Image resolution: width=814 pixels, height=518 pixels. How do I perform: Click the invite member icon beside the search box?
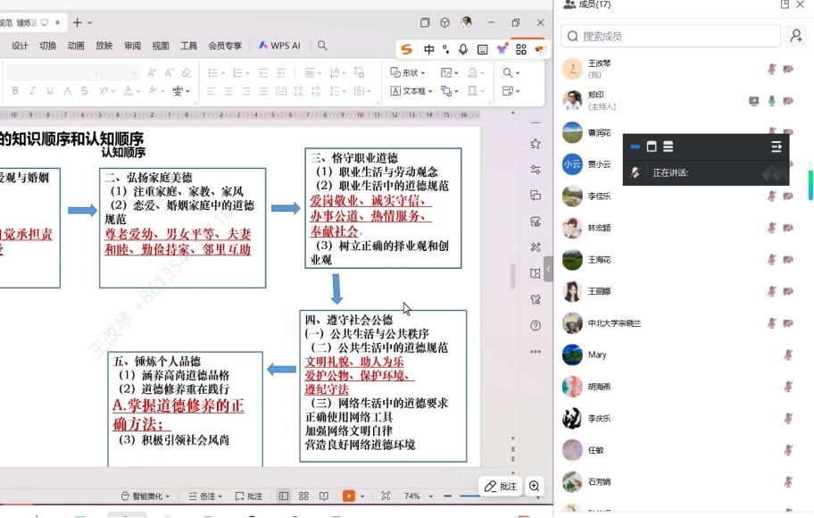click(795, 36)
